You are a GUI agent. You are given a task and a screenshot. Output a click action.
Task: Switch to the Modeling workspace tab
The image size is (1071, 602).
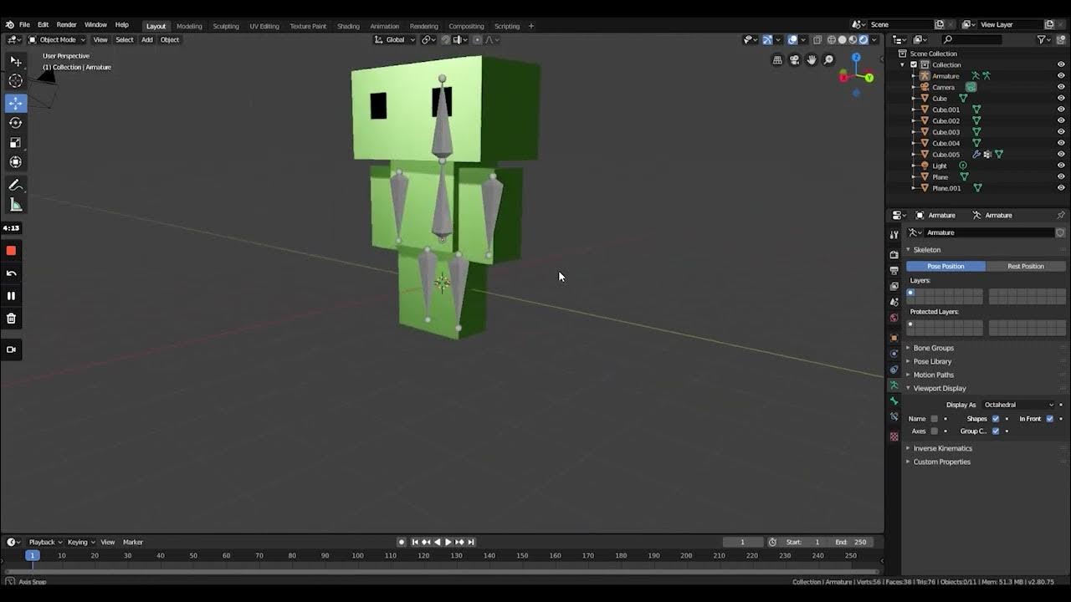[x=189, y=26]
